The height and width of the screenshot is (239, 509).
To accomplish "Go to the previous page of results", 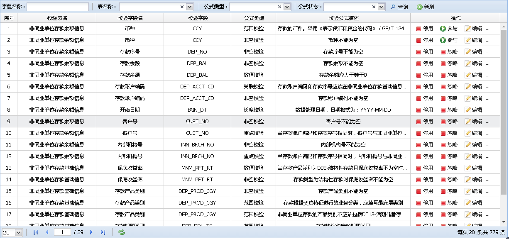I will pyautogui.click(x=47, y=232).
